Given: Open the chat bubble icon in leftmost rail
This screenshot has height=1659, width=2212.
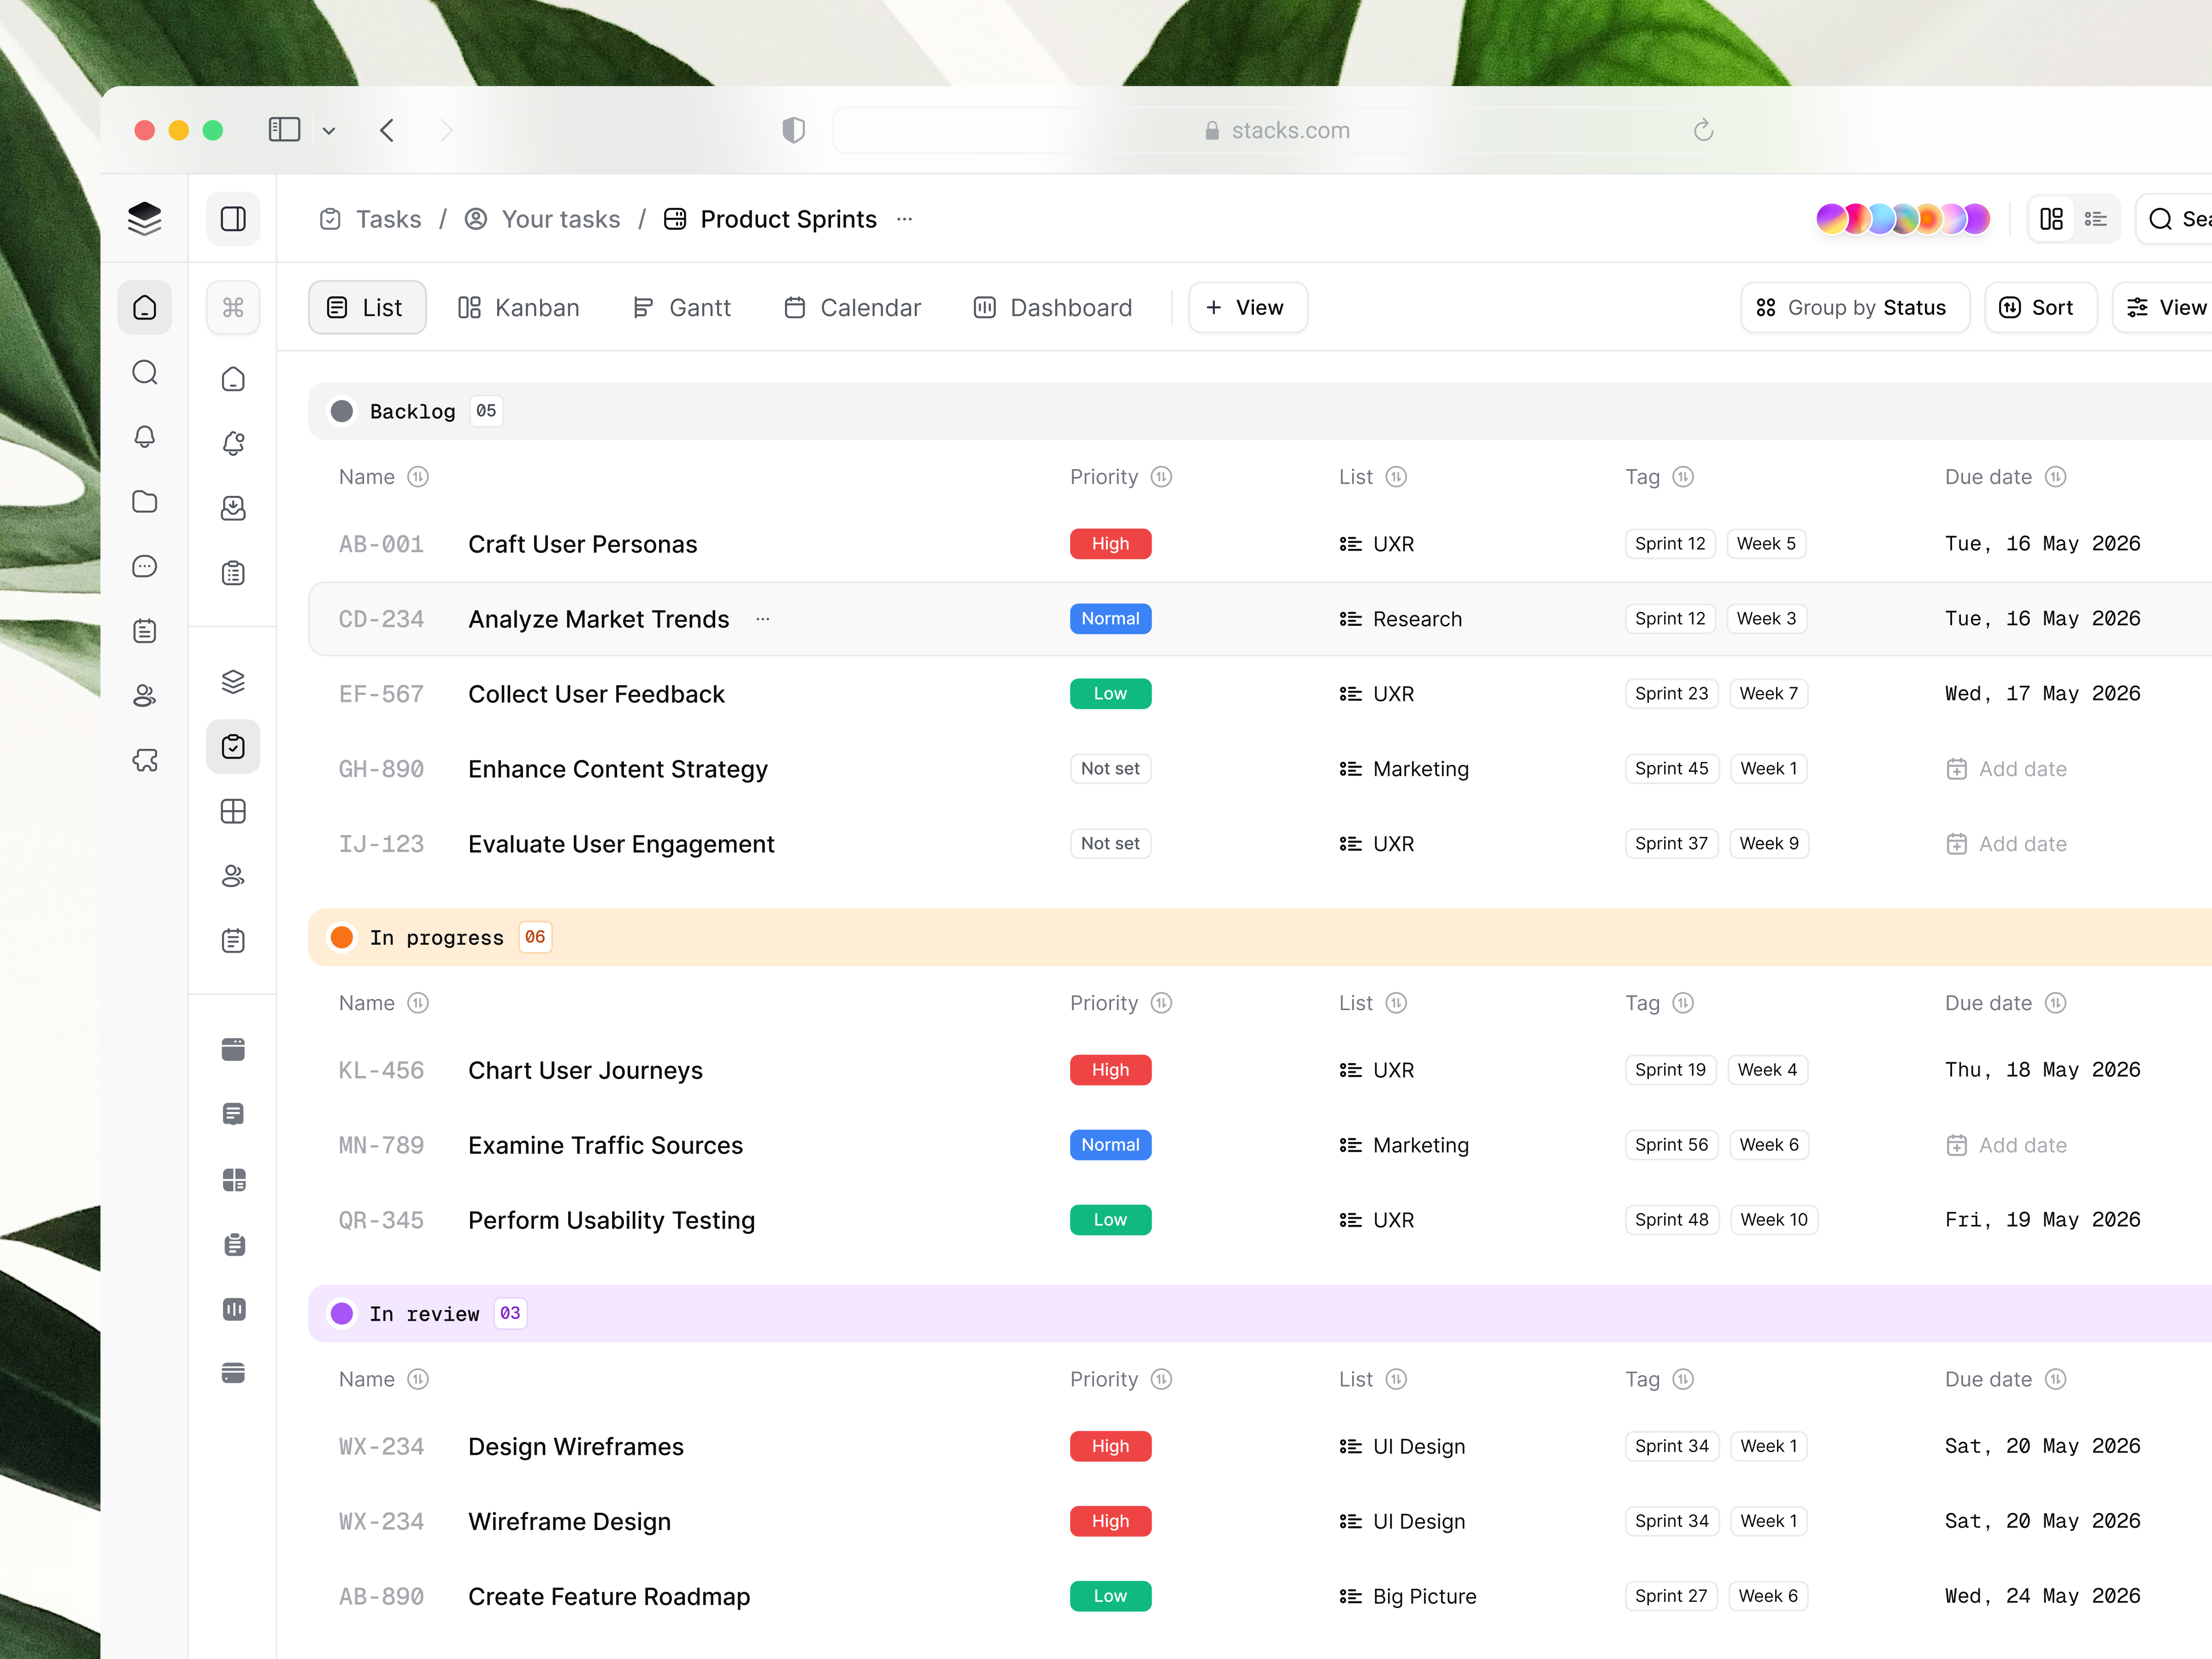Looking at the screenshot, I should (x=145, y=566).
